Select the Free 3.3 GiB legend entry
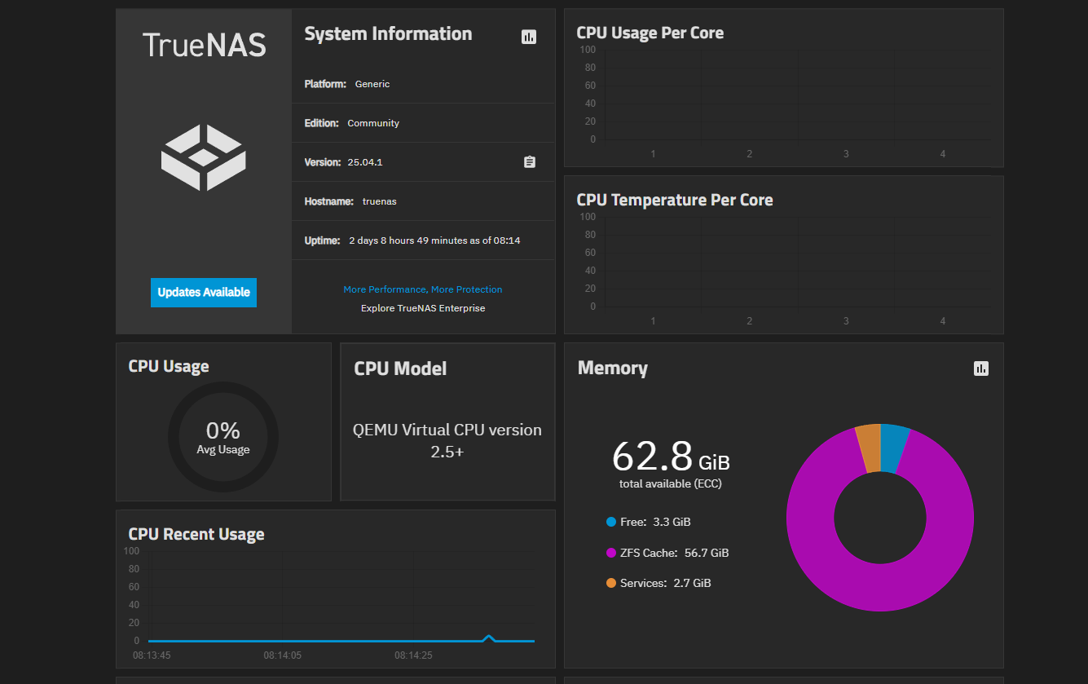Image resolution: width=1088 pixels, height=684 pixels. 652,522
